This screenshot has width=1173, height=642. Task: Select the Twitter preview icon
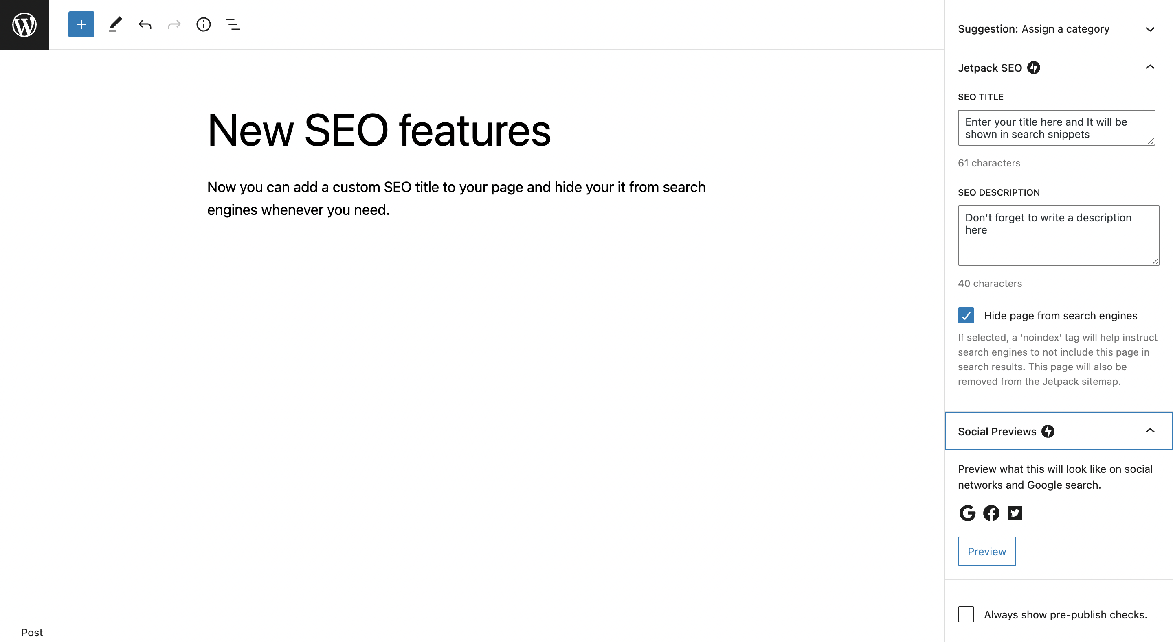coord(1015,513)
